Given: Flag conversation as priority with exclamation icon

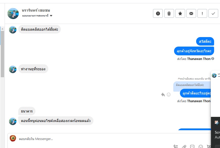Looking at the screenshot, I should pos(202,13).
